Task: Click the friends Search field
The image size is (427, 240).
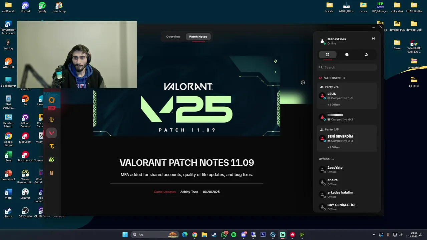Action: pos(347,67)
